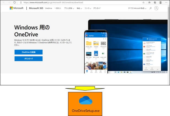Open the browser profile avatar
This screenshot has height=116, width=170.
pos(161,2)
